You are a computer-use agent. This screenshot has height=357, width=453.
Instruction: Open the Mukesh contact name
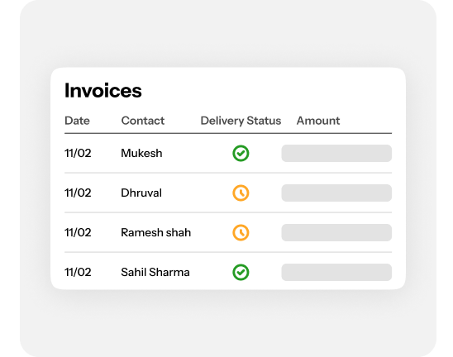pyautogui.click(x=141, y=153)
